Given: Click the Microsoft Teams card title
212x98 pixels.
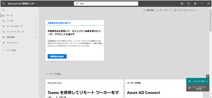Looking at the screenshot, I should tap(55, 83).
